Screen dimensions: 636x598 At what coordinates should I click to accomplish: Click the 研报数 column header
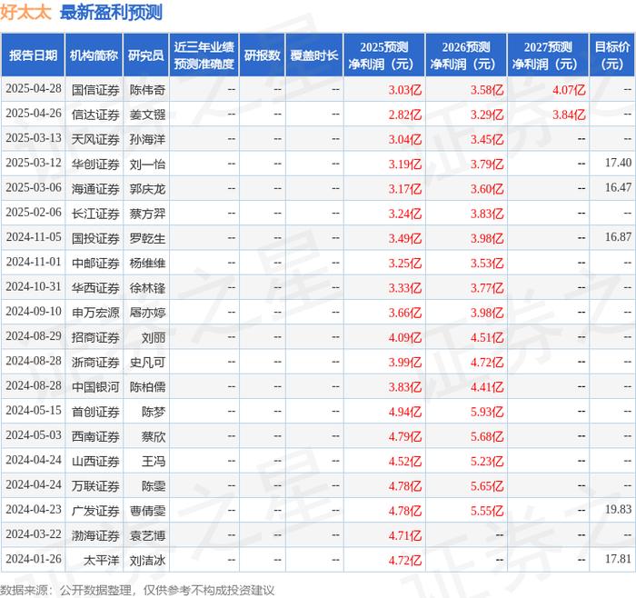262,55
